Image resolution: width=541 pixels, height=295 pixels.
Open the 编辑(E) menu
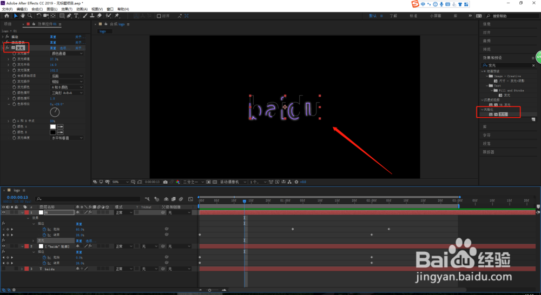pyautogui.click(x=22, y=9)
